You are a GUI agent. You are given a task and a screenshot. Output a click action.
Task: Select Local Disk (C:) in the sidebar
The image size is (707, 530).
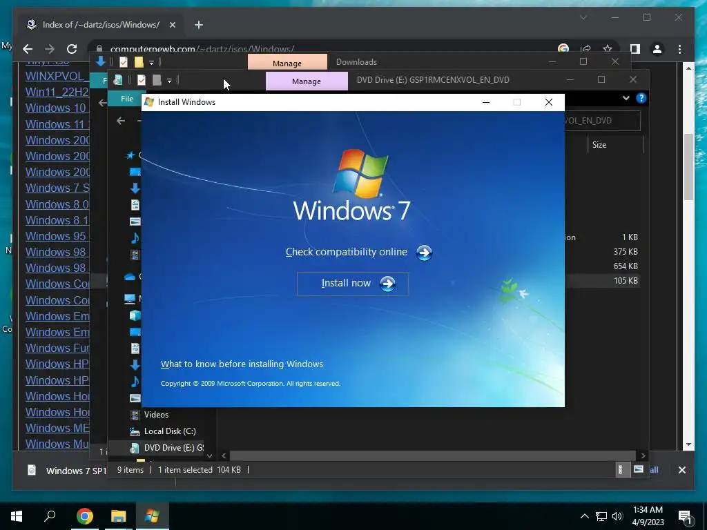[x=170, y=431]
